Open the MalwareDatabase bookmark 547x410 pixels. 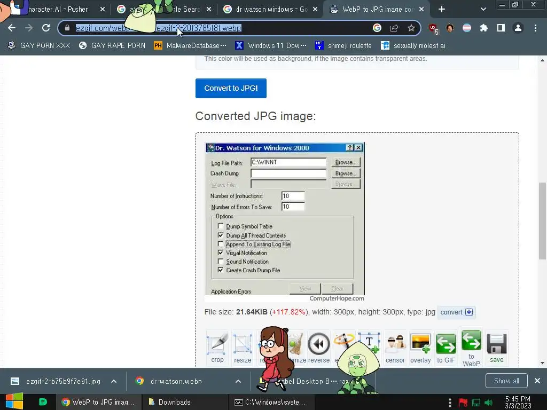click(190, 46)
